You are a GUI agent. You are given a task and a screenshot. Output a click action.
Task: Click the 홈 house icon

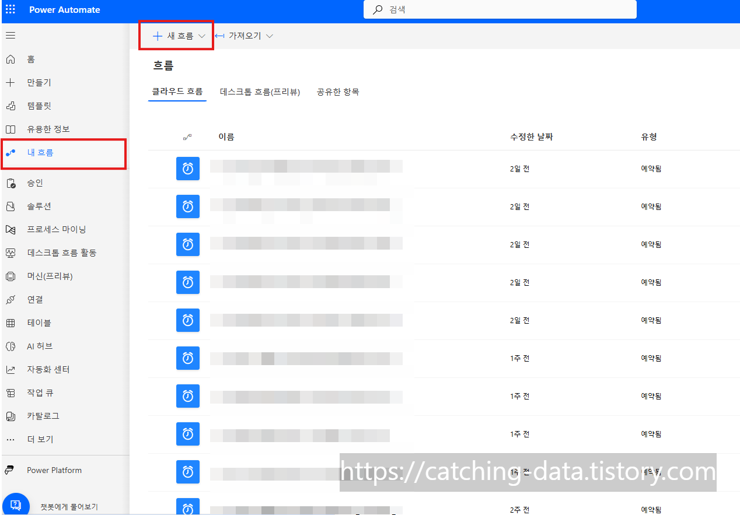pos(11,59)
